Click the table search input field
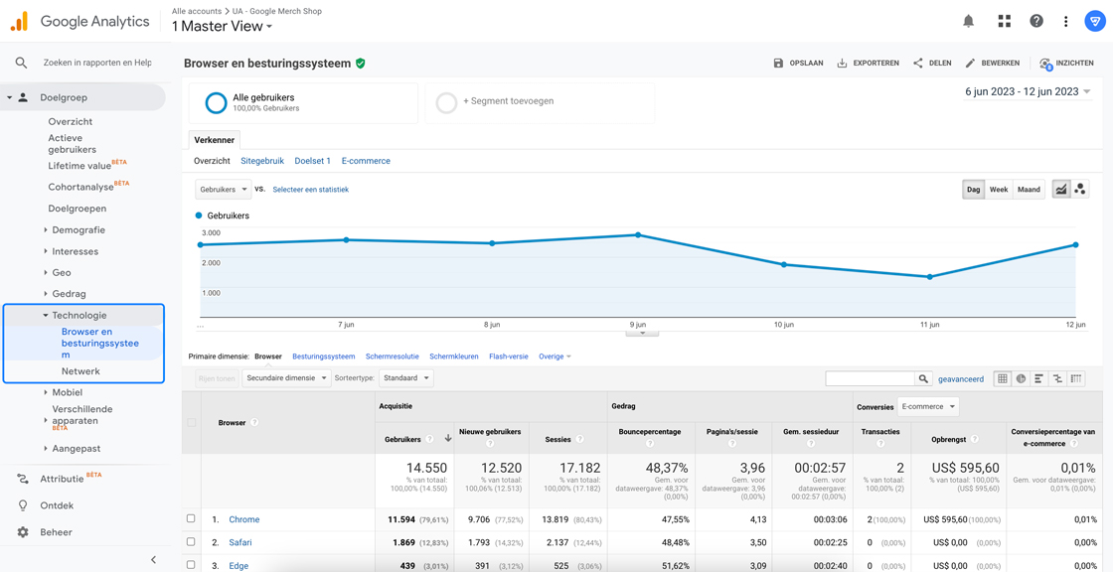 [871, 379]
